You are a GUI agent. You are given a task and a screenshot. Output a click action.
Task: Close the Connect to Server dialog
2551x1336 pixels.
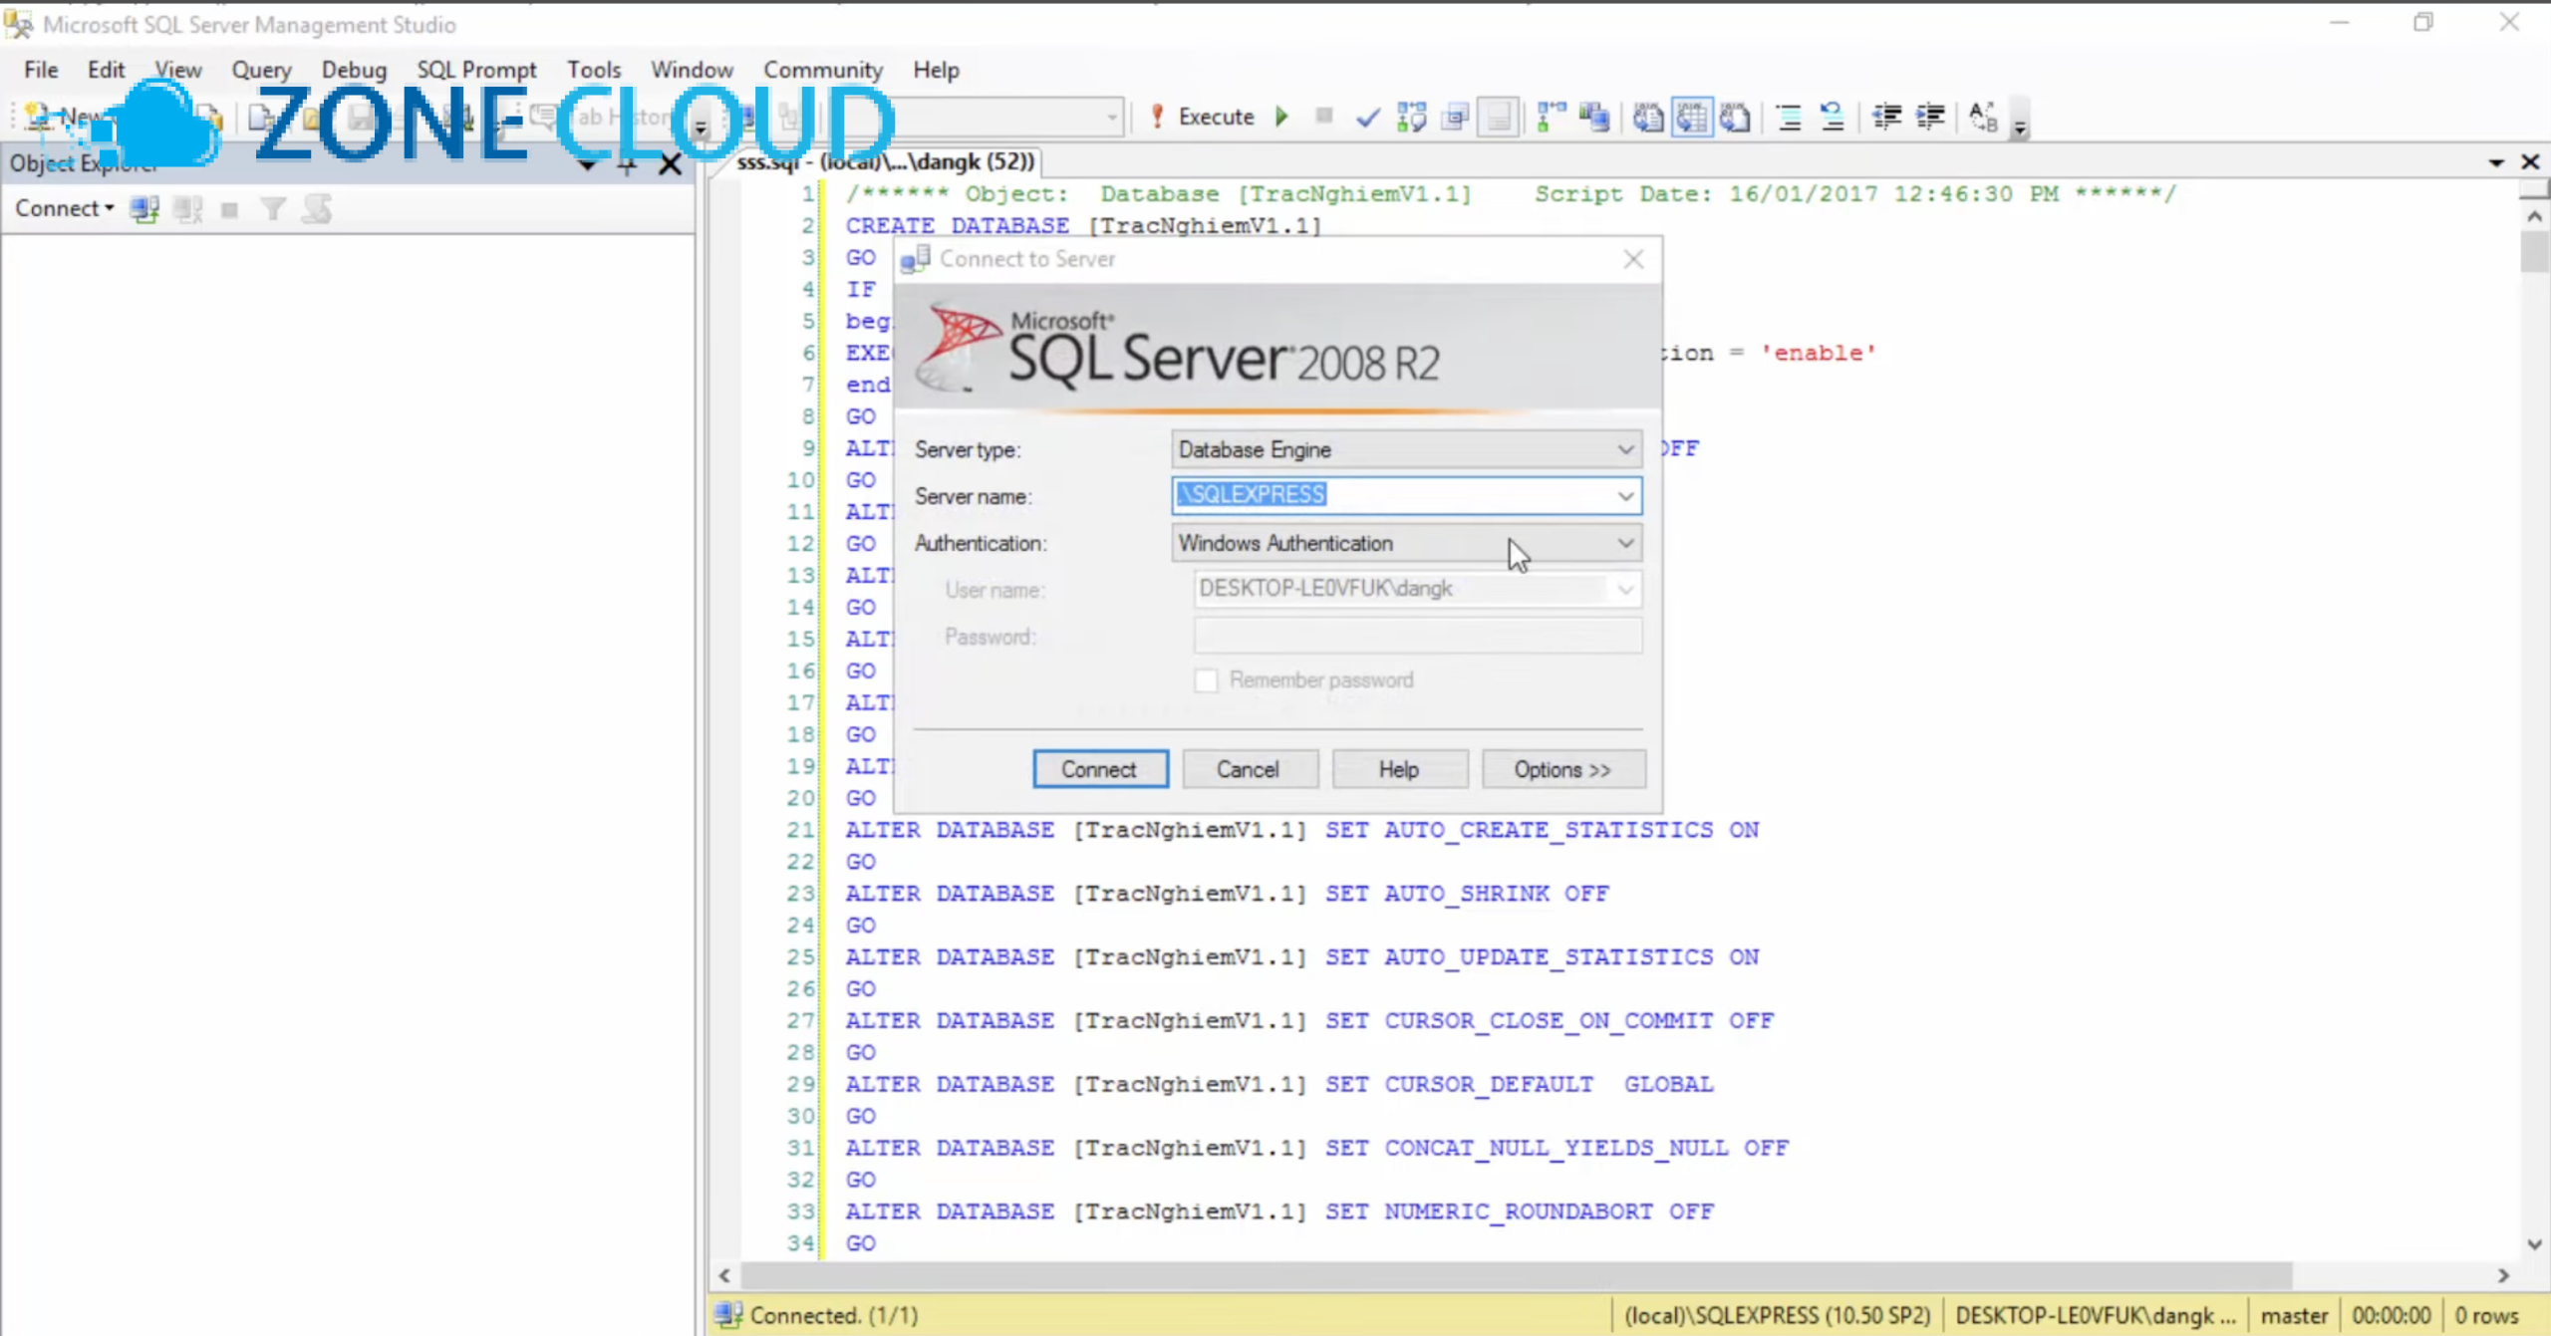point(1633,260)
